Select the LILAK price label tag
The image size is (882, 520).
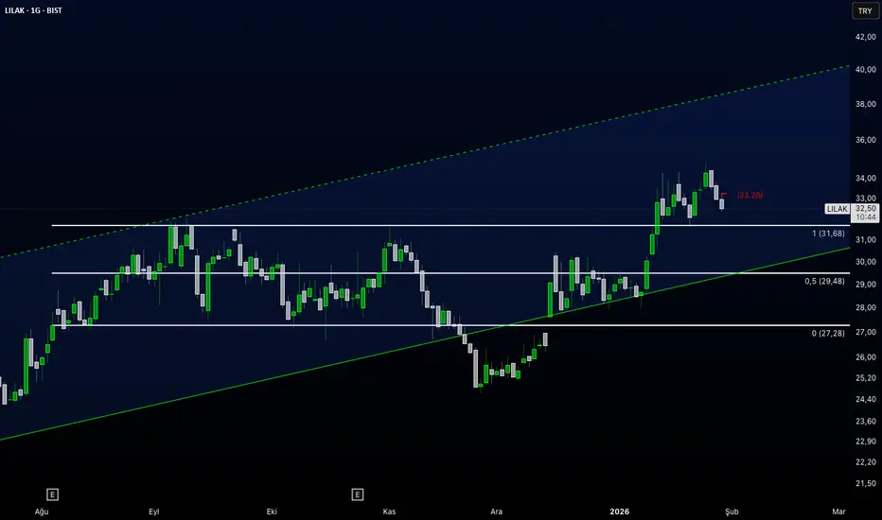[837, 209]
